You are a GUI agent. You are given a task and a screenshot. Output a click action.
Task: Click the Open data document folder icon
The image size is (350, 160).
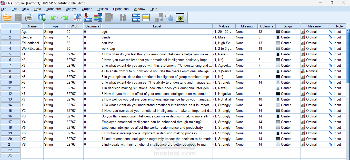tap(7, 17)
